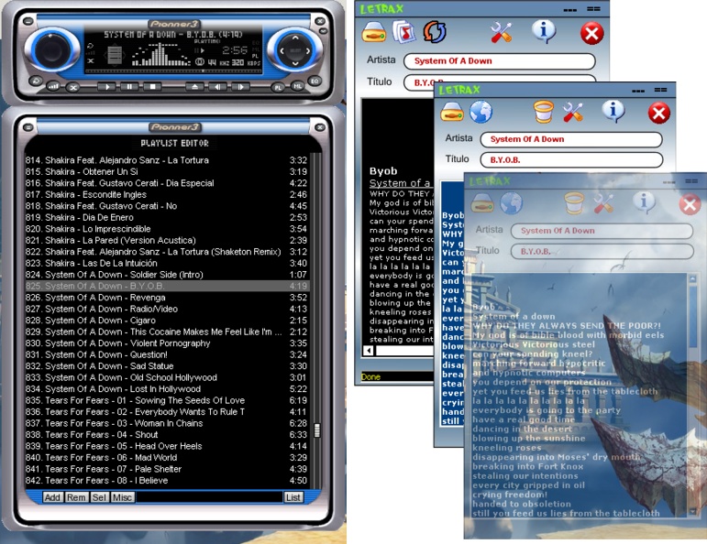707x544 pixels.
Task: Click the List button in the playlist editor
Action: pyautogui.click(x=293, y=497)
